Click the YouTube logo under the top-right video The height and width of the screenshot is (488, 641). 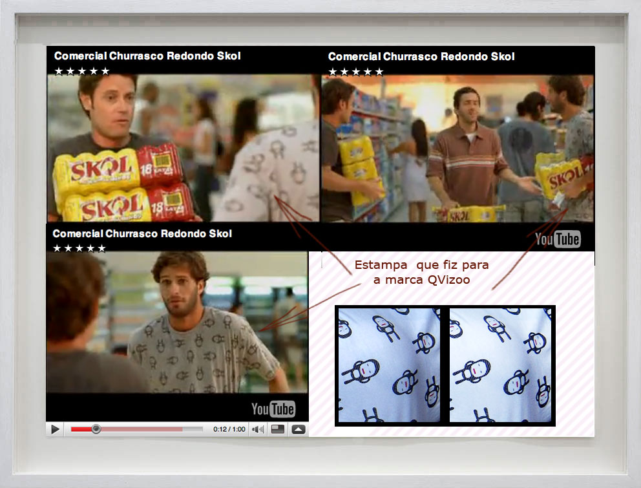click(x=558, y=239)
